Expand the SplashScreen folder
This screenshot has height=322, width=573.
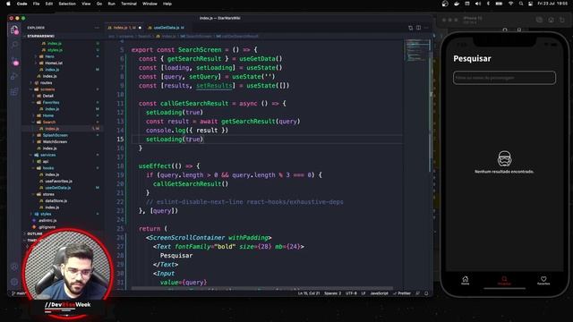(x=56, y=135)
